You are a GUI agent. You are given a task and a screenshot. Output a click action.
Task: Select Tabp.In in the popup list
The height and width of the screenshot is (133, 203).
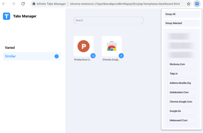coord(181,74)
